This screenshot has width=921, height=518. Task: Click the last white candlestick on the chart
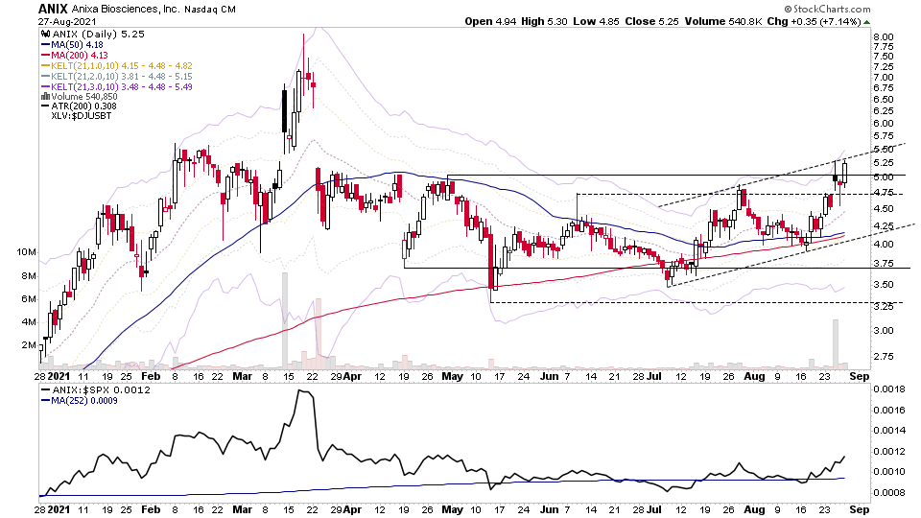pos(844,172)
